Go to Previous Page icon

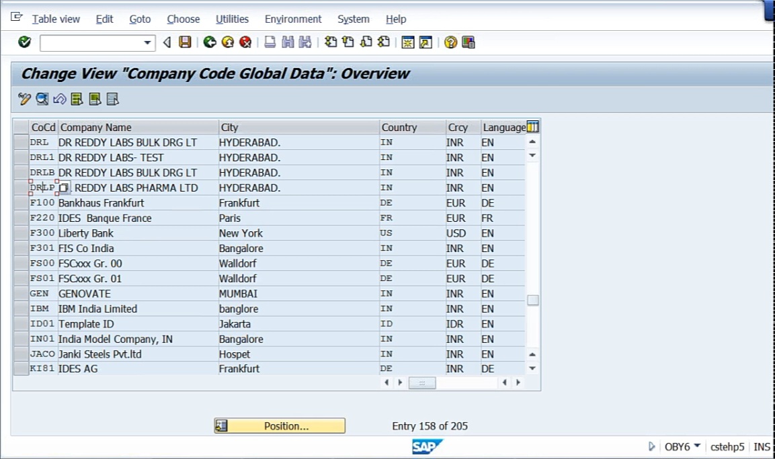click(x=348, y=42)
